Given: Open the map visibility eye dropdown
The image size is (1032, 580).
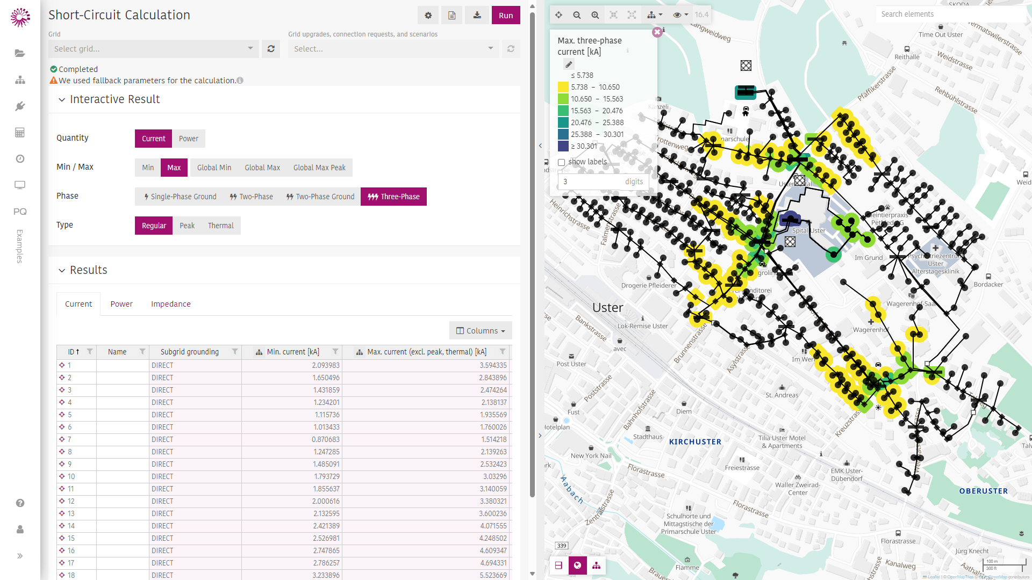Looking at the screenshot, I should click(x=680, y=15).
